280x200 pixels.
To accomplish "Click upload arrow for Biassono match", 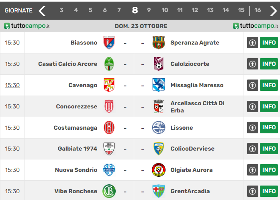I will point(252,43).
